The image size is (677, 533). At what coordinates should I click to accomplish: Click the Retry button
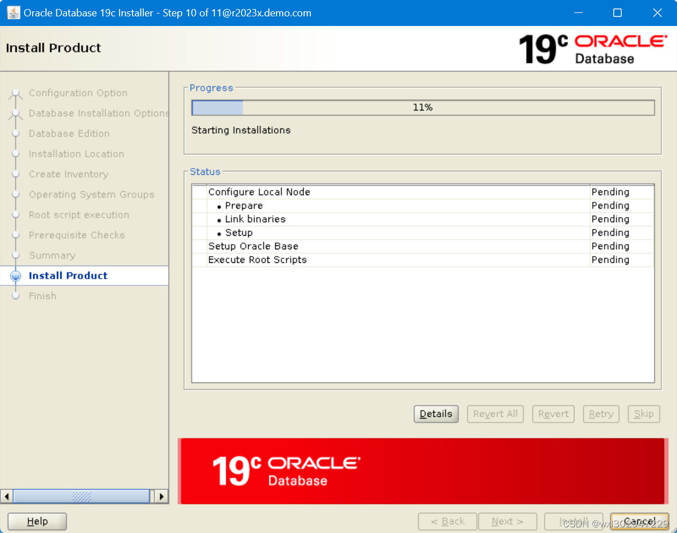[601, 414]
